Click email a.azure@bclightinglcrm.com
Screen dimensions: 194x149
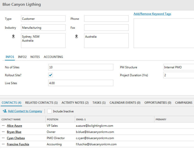click(x=94, y=126)
